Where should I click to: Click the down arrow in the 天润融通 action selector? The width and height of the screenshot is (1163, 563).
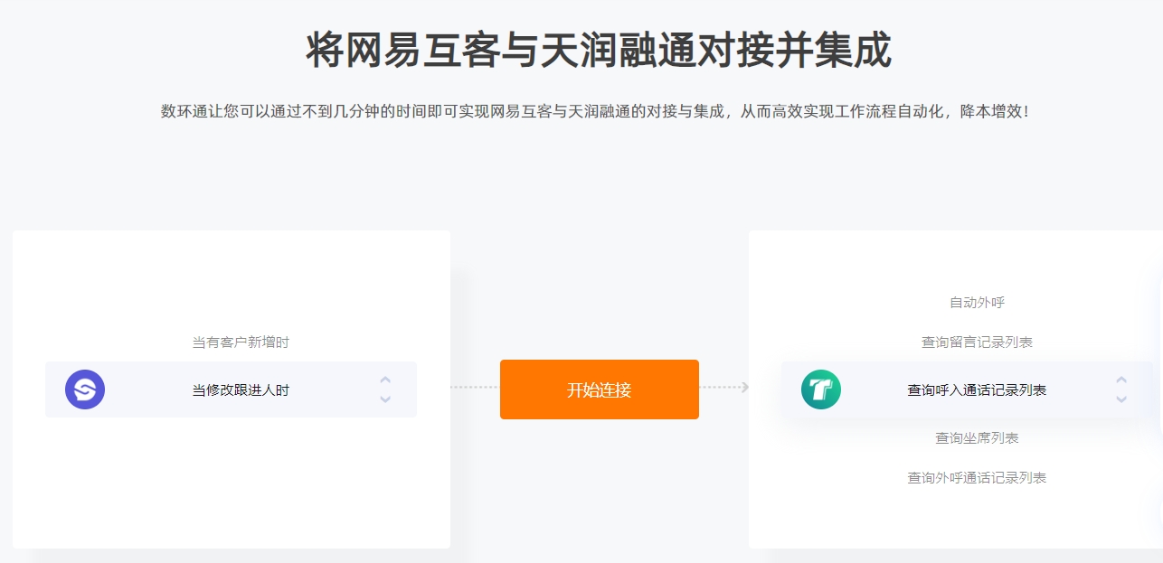click(1121, 399)
